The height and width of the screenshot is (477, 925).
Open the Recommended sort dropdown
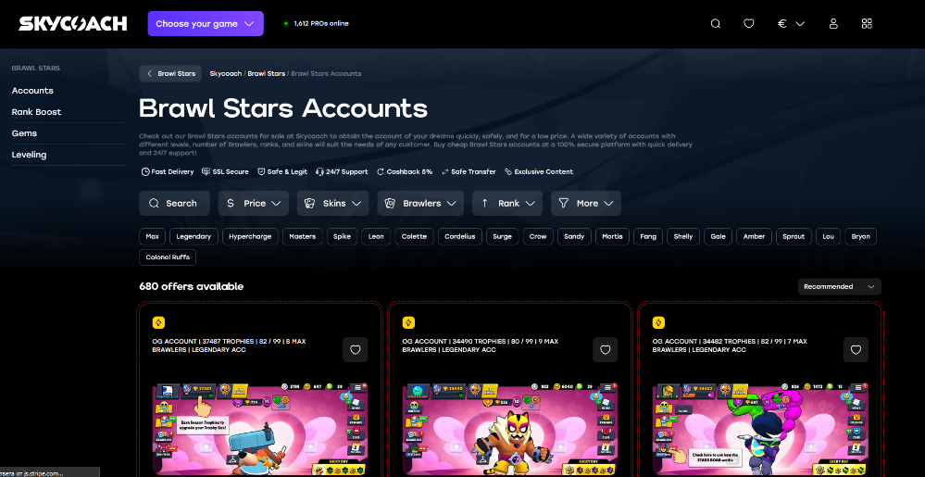(x=839, y=286)
